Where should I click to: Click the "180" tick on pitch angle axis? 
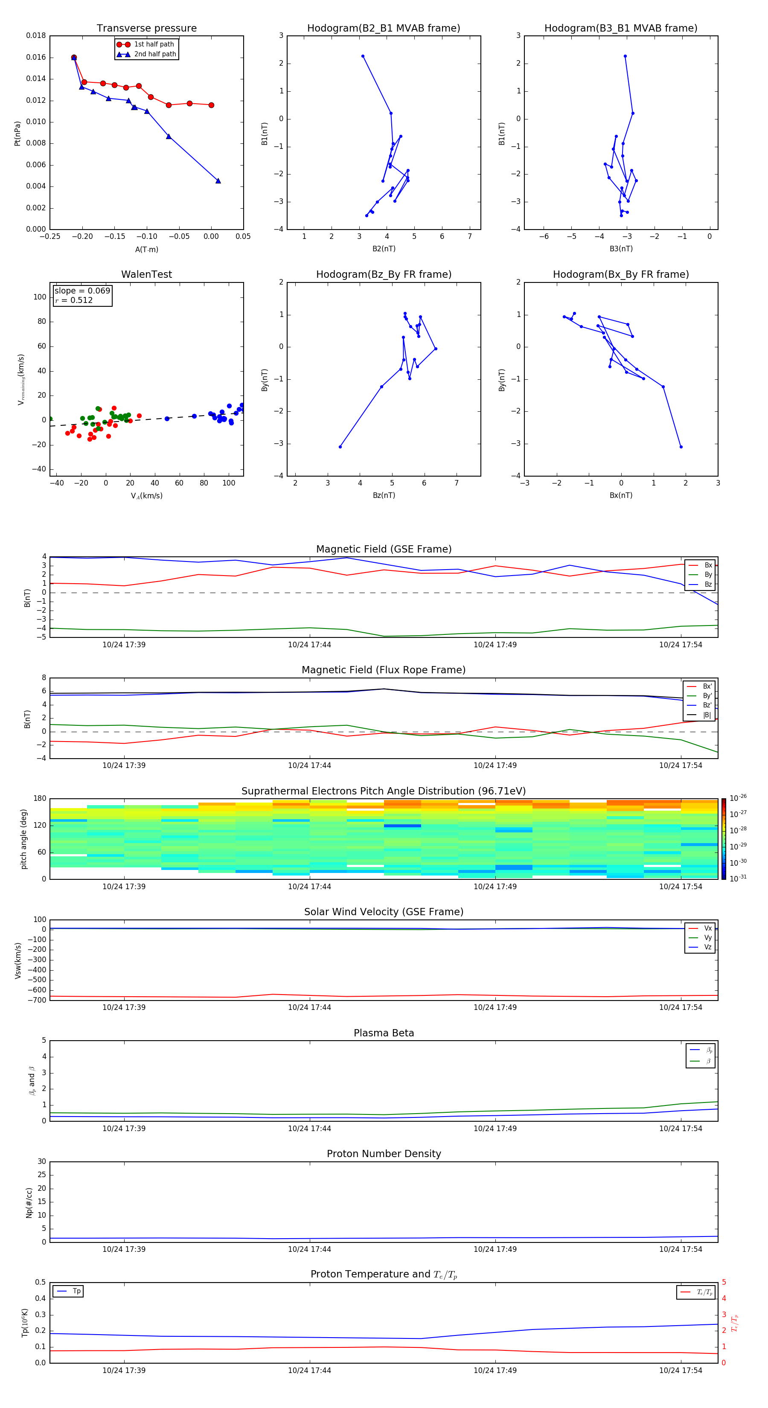pyautogui.click(x=40, y=799)
